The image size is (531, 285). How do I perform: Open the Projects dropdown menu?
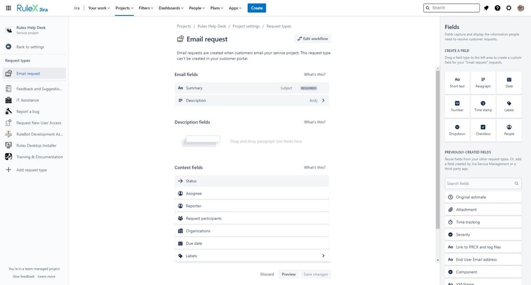coord(124,8)
